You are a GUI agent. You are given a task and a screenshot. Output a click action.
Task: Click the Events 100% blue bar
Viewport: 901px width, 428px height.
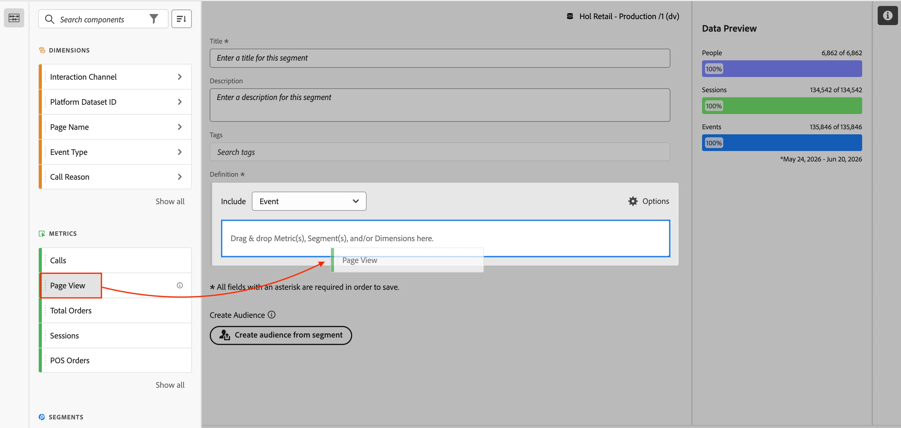(782, 143)
